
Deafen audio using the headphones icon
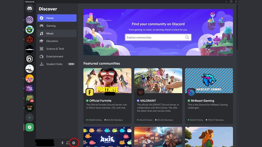pyautogui.click(x=68, y=143)
